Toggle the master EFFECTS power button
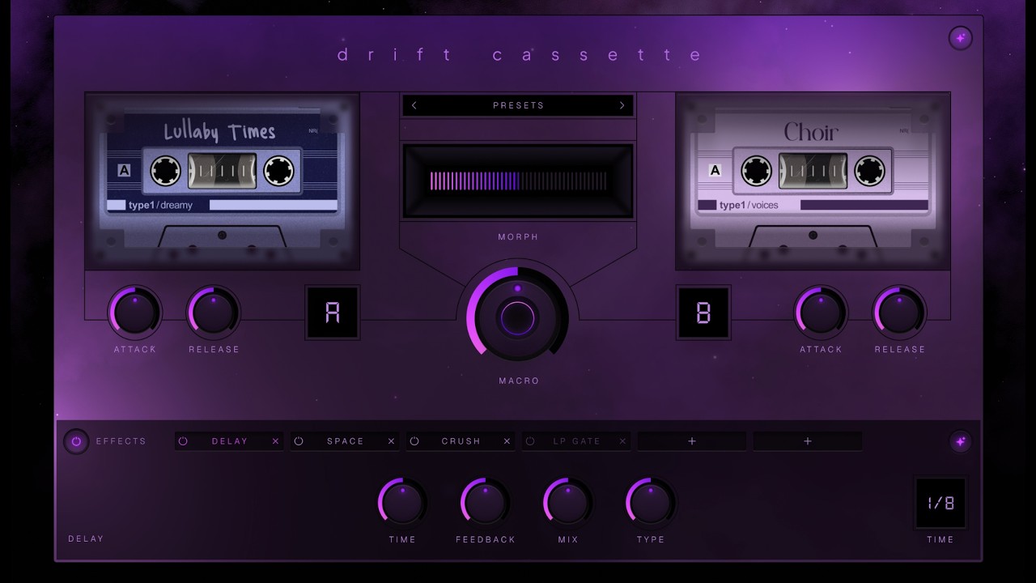This screenshot has width=1036, height=583. coord(76,441)
